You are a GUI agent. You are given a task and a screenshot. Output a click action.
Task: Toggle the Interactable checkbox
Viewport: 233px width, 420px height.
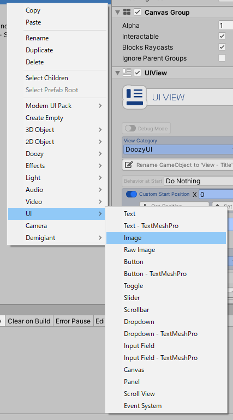pyautogui.click(x=222, y=36)
